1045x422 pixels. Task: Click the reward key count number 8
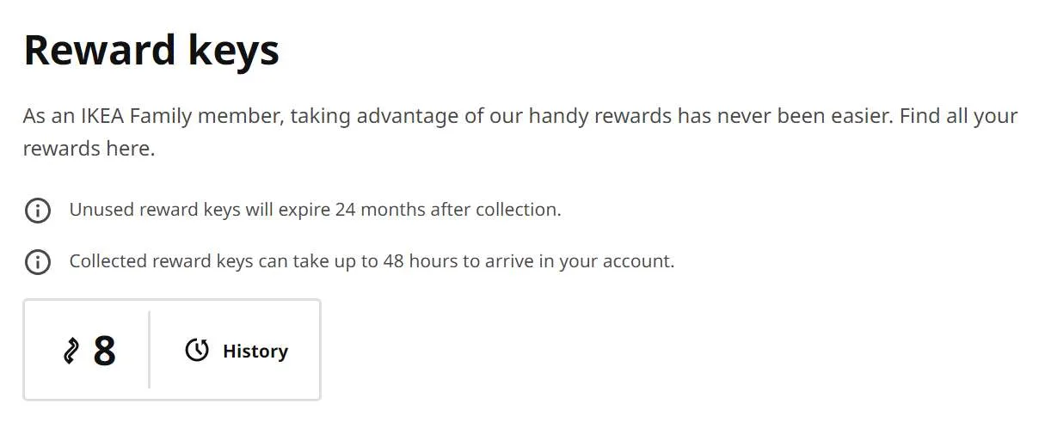pyautogui.click(x=104, y=351)
